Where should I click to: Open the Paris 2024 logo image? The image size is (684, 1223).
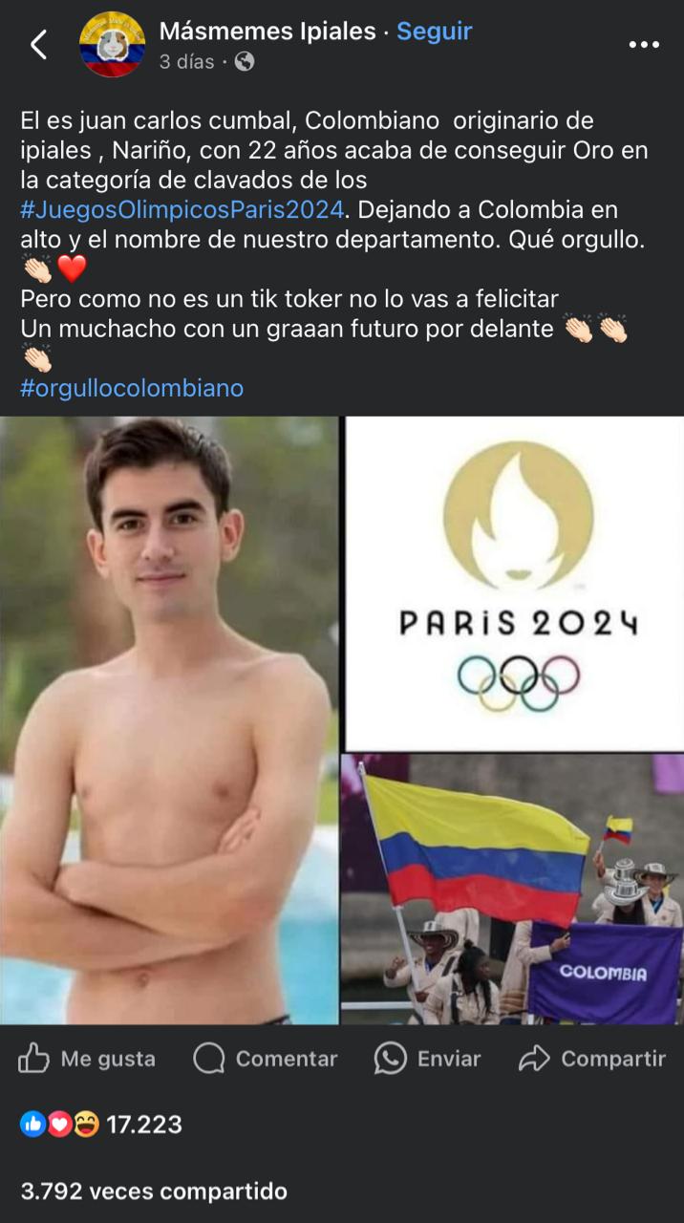click(514, 584)
